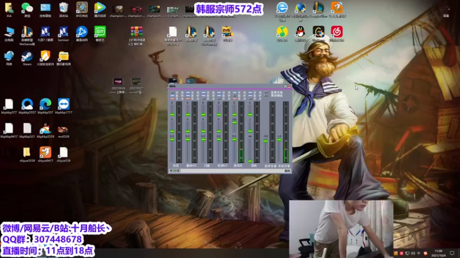460x258 pixels.
Task: Click the green button in mixer footer
Action: pyautogui.click(x=175, y=171)
